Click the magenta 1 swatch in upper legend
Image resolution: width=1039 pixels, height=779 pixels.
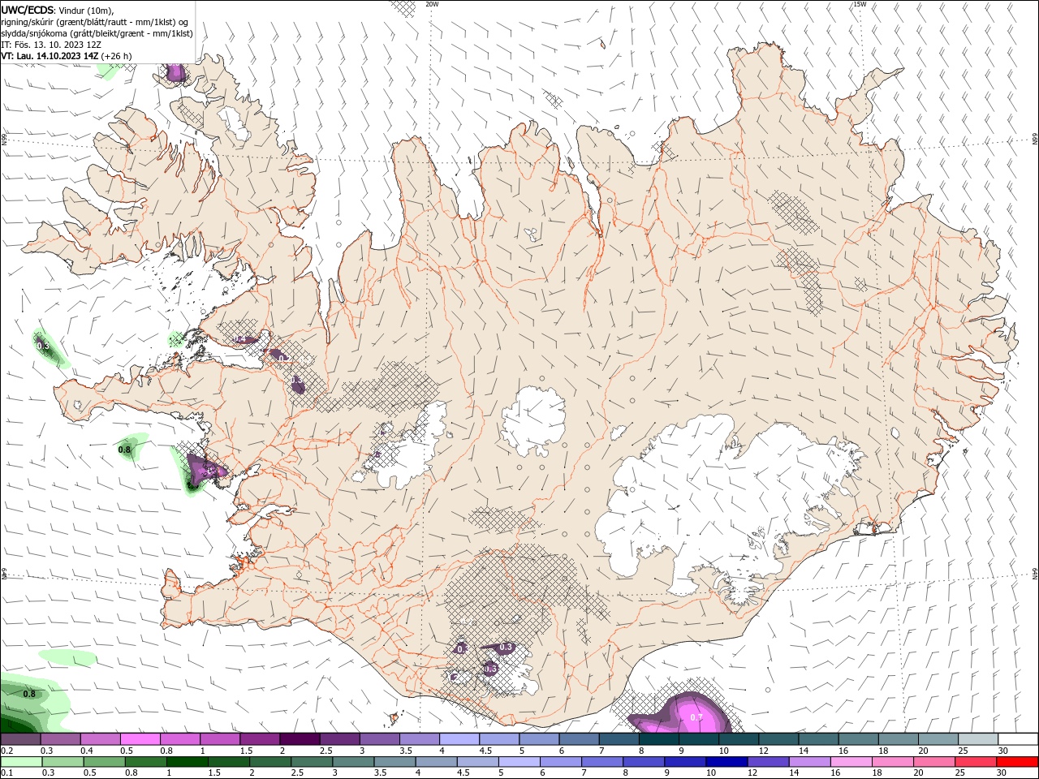click(x=220, y=739)
